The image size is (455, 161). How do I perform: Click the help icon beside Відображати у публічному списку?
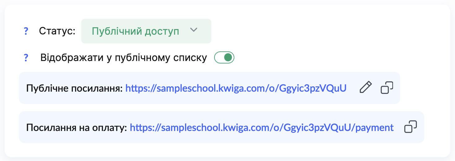[x=26, y=58]
